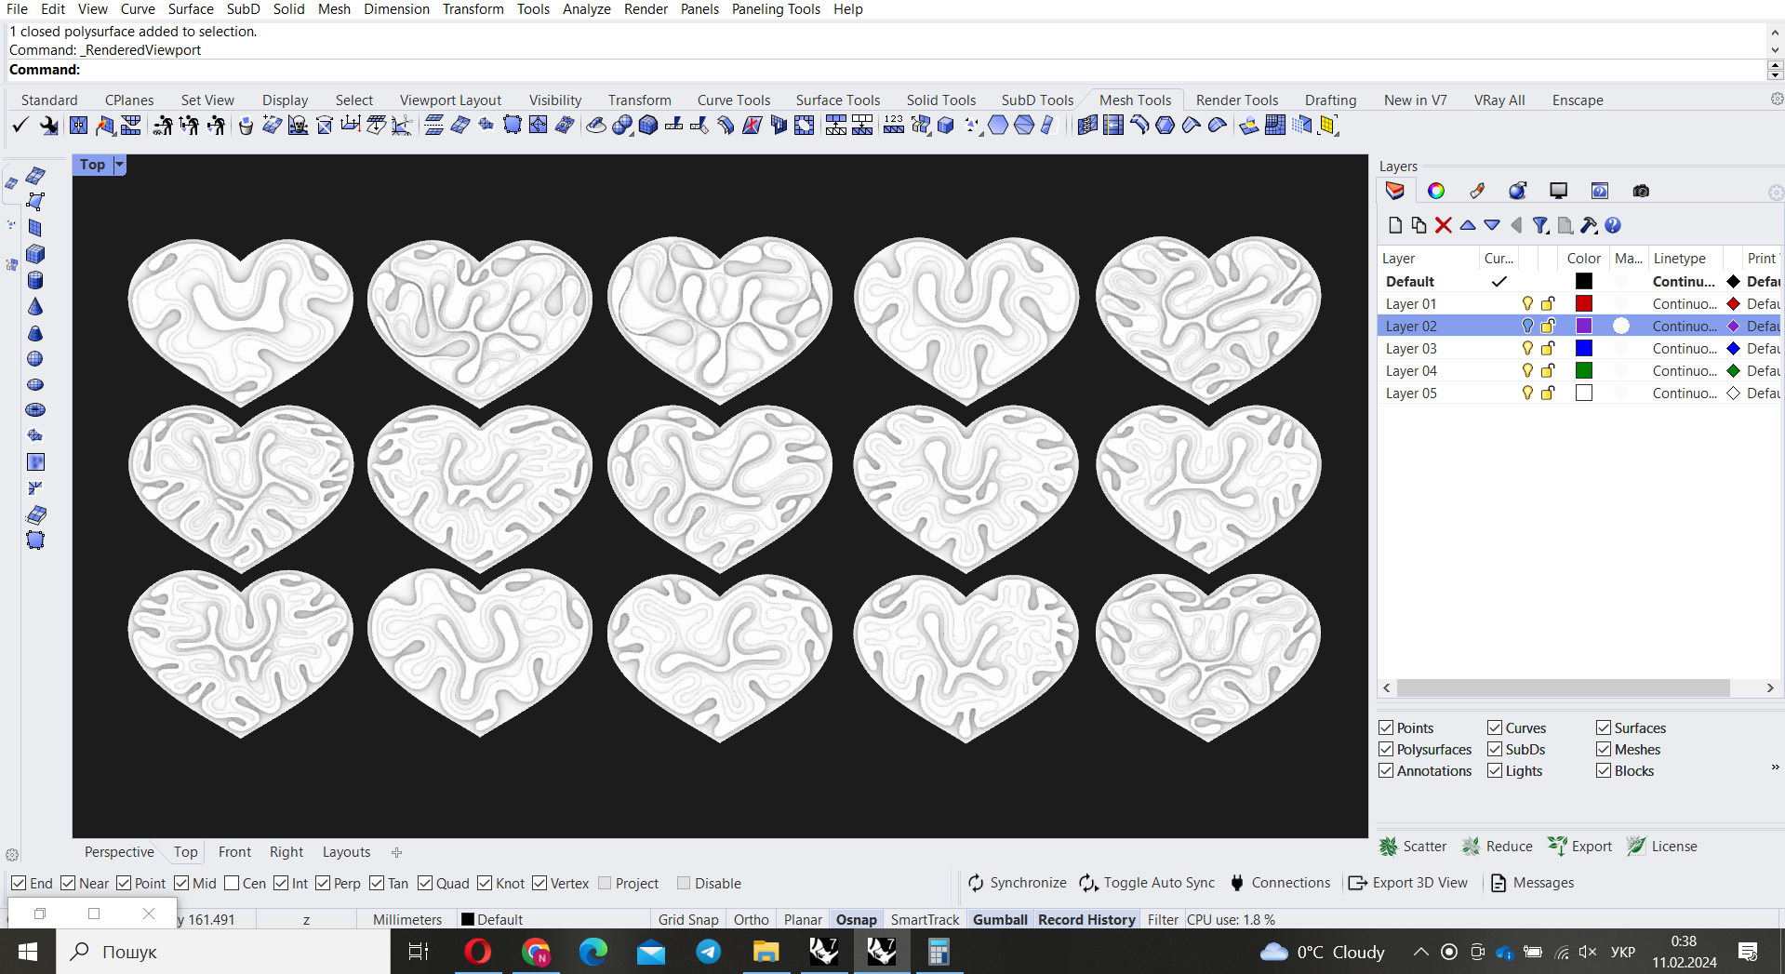Toggle the End osnap checkbox
This screenshot has width=1785, height=974.
[19, 883]
